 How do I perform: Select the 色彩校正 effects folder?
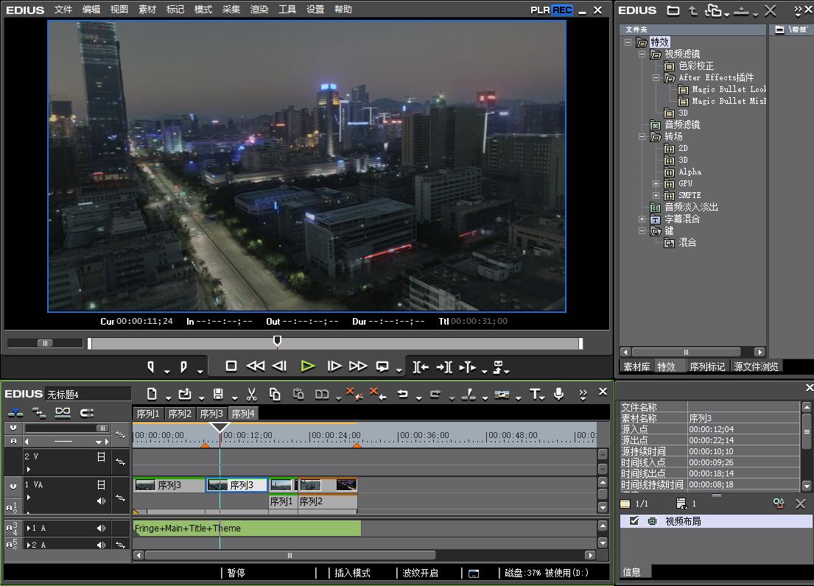point(695,66)
